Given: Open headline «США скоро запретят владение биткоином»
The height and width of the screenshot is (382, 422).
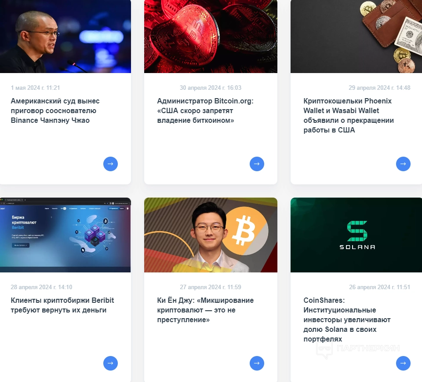Looking at the screenshot, I should pos(205,111).
